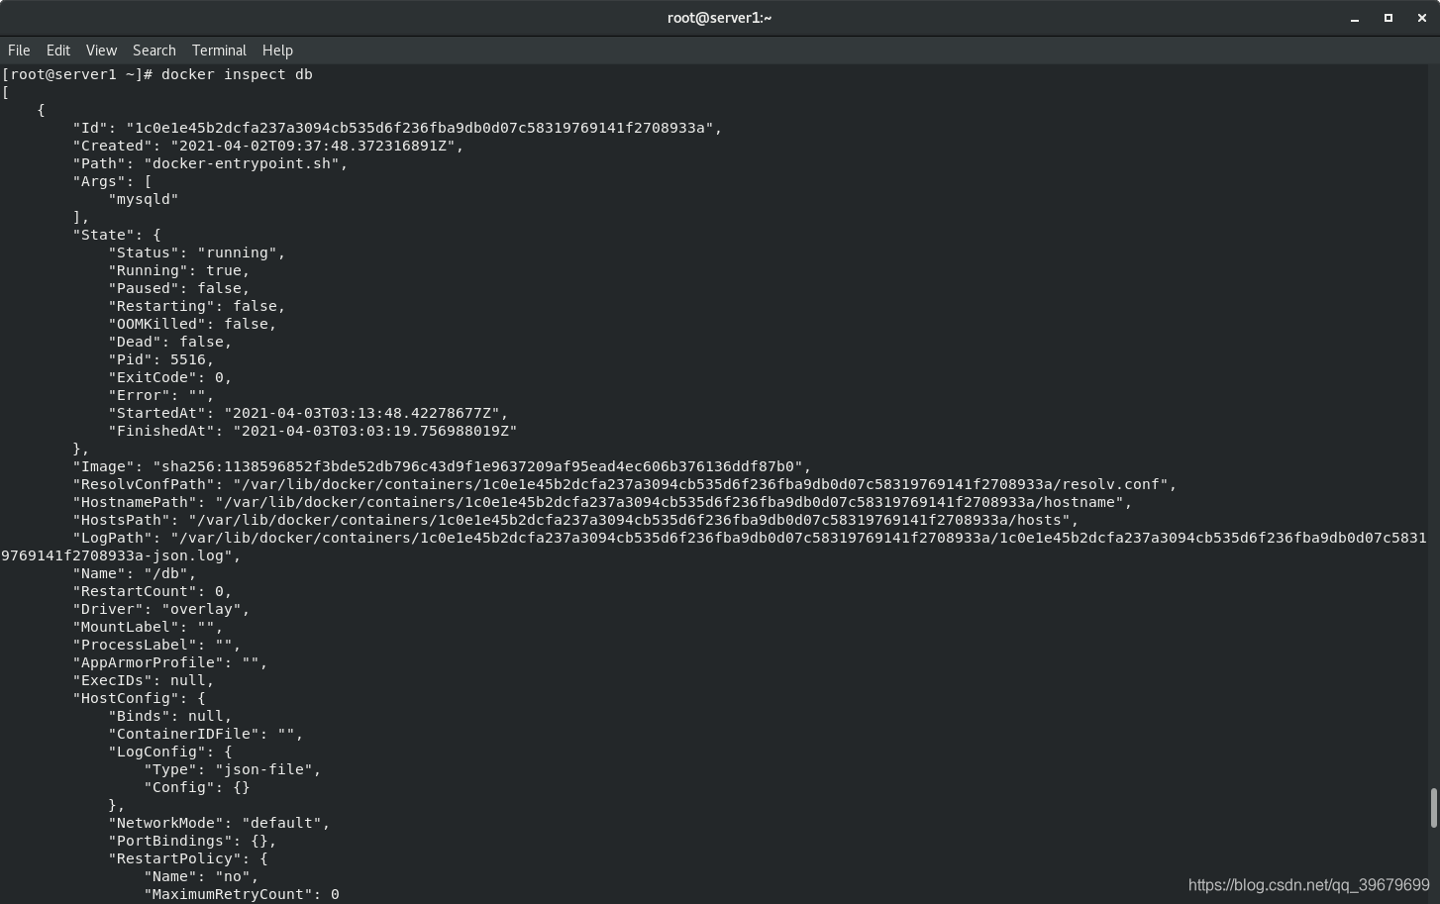Image resolution: width=1440 pixels, height=904 pixels.
Task: Click the "Config": {} line
Action: coord(197,787)
